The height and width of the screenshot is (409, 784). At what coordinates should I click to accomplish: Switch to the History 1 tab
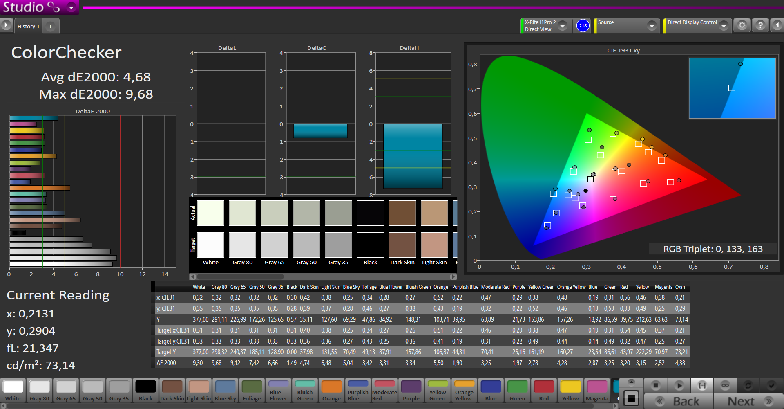click(x=29, y=27)
